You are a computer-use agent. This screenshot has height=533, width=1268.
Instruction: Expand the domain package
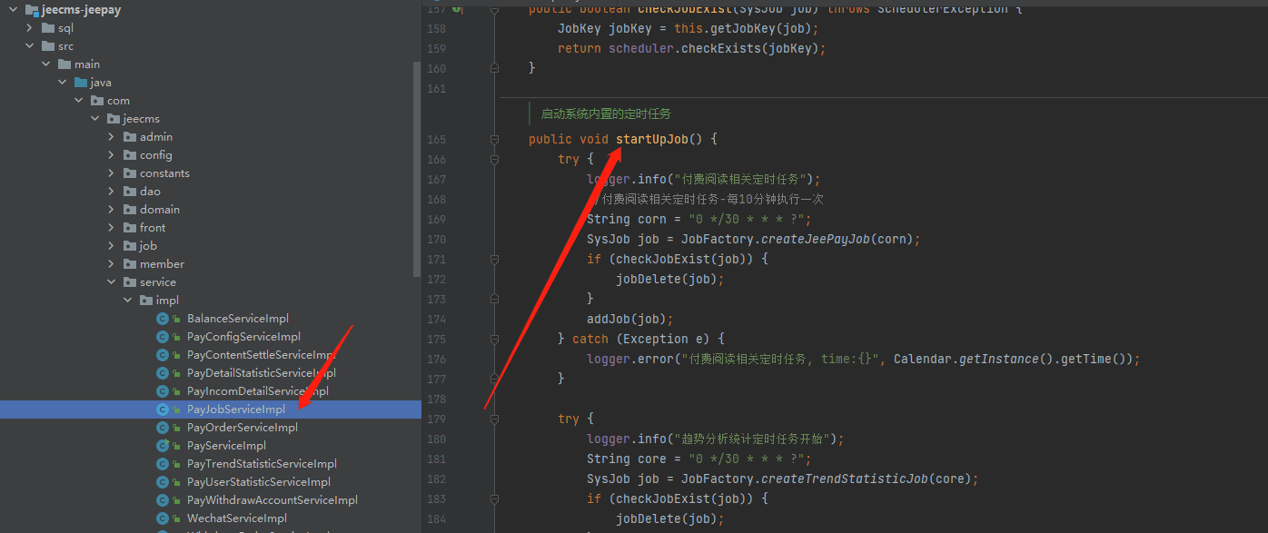tap(111, 210)
